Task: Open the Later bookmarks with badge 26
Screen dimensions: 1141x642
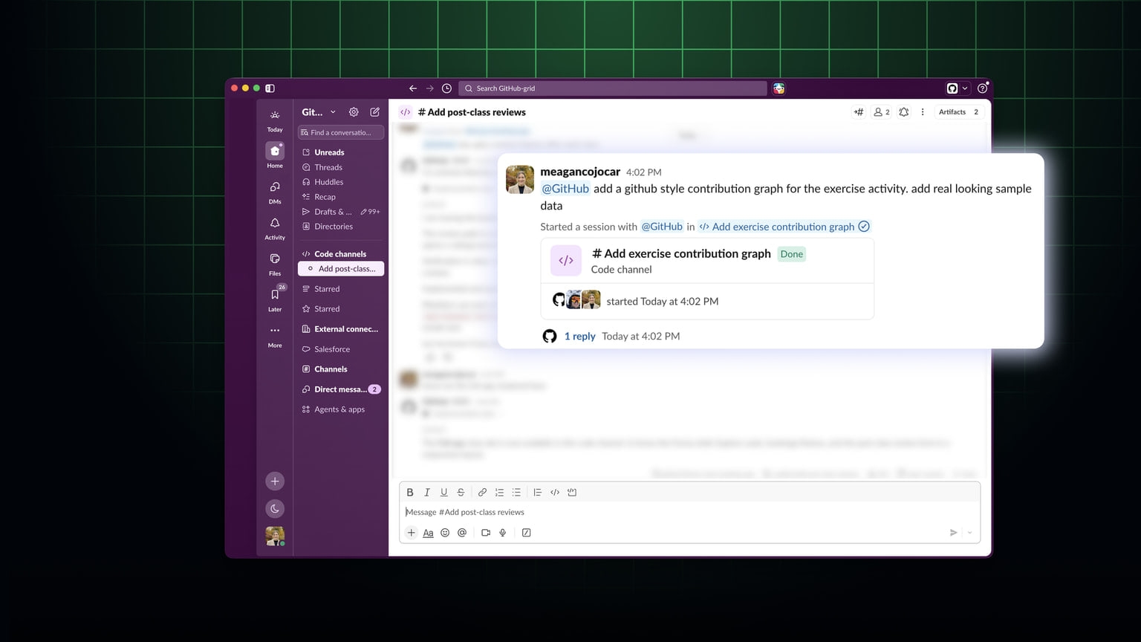Action: click(x=275, y=298)
